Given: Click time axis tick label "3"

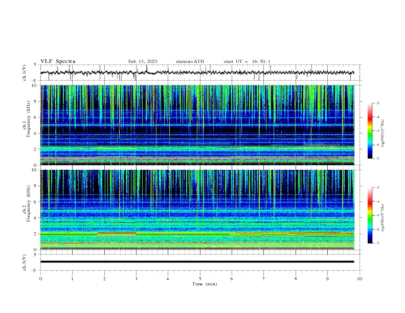Looking at the screenshot, I should tap(136, 279).
